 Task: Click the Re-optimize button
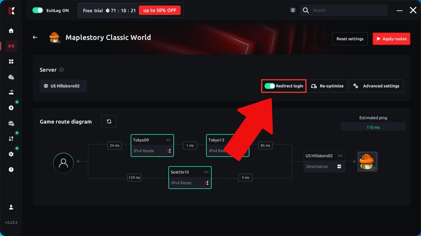click(x=327, y=86)
